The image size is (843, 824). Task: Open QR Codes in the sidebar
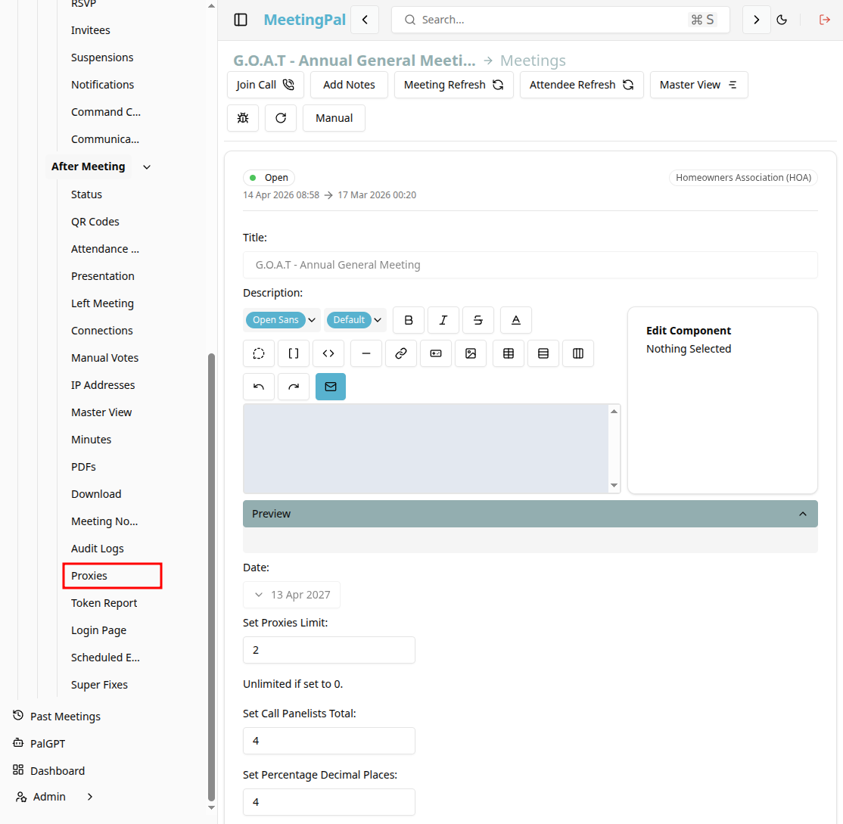point(95,222)
